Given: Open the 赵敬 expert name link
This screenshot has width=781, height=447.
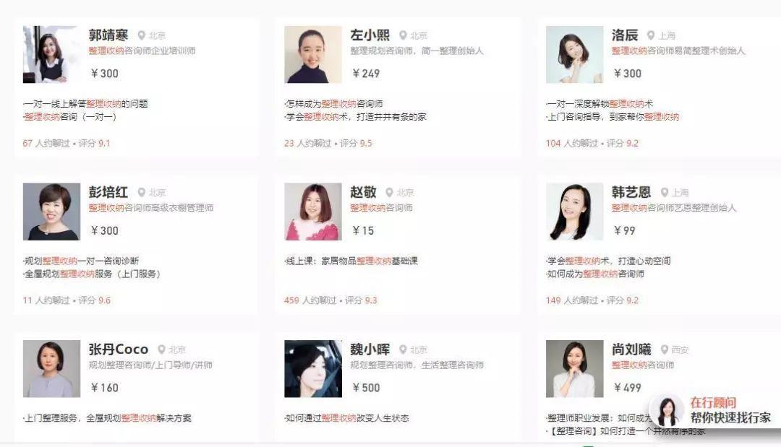Looking at the screenshot, I should [x=363, y=192].
